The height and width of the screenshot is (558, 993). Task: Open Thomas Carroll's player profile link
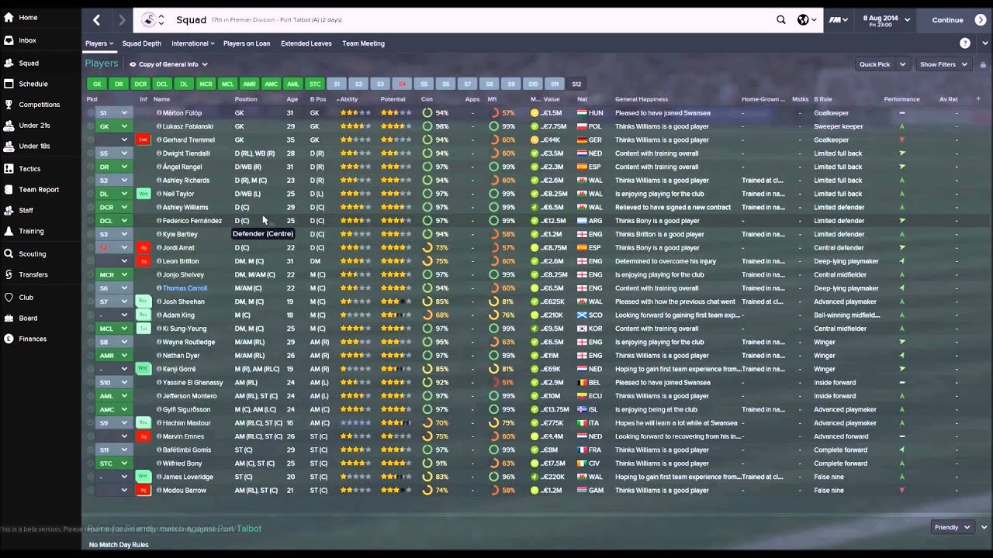185,288
